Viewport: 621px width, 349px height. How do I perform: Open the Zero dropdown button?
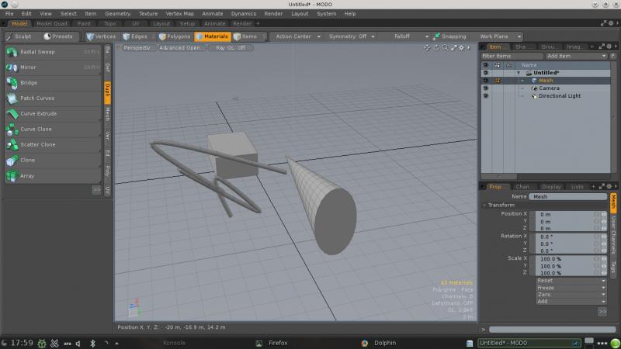click(571, 295)
